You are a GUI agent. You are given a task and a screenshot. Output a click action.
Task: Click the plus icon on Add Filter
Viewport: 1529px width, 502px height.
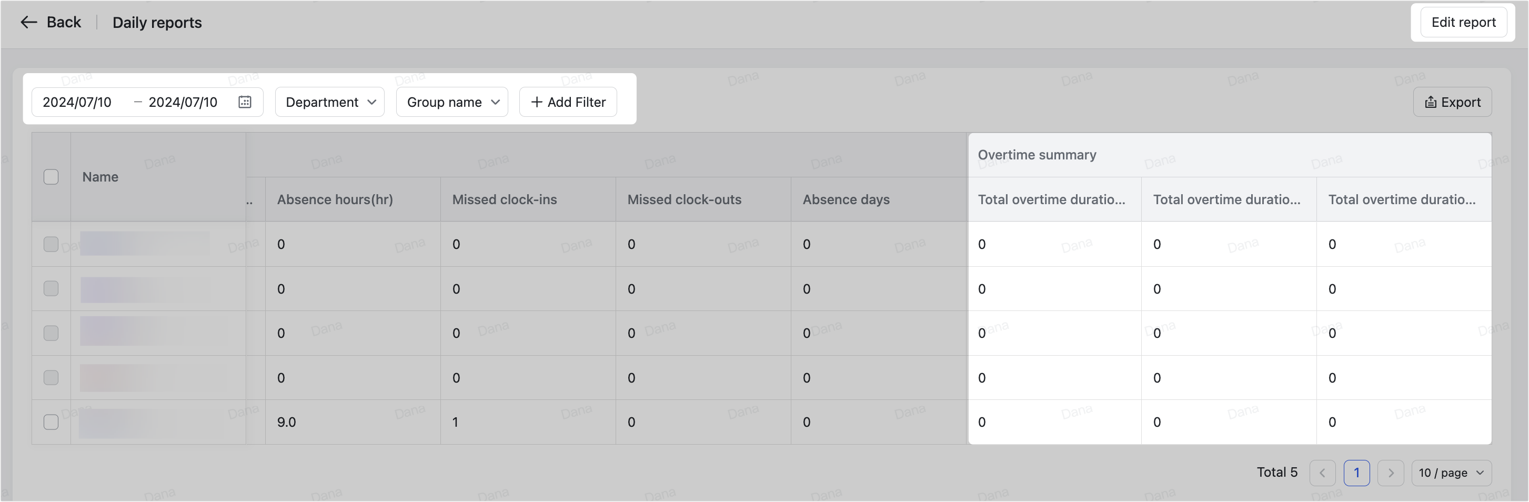[x=536, y=102]
